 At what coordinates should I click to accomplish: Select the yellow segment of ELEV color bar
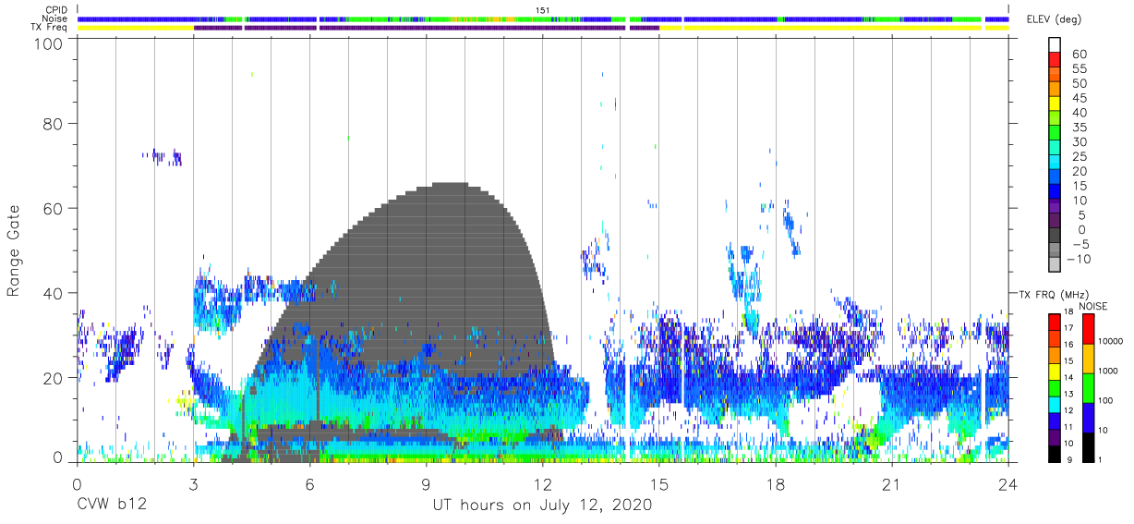pos(1056,103)
